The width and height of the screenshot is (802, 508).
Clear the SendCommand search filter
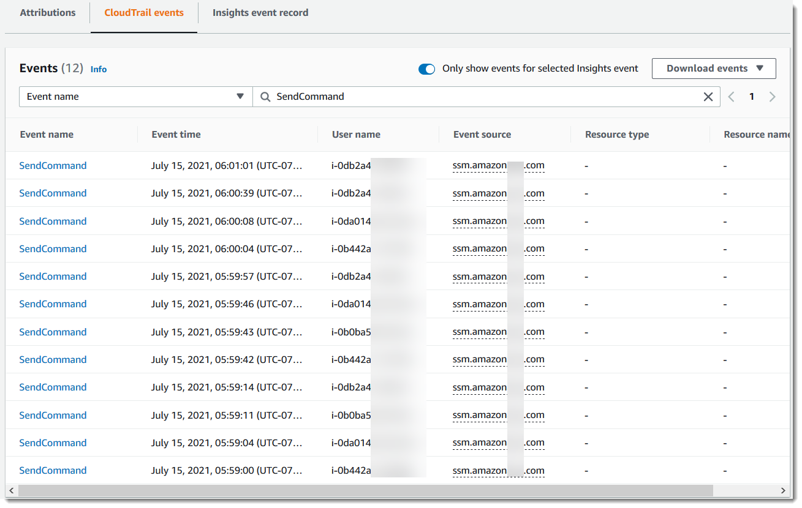pos(708,97)
